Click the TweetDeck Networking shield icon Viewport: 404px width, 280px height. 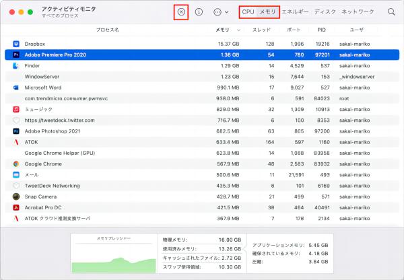16,186
